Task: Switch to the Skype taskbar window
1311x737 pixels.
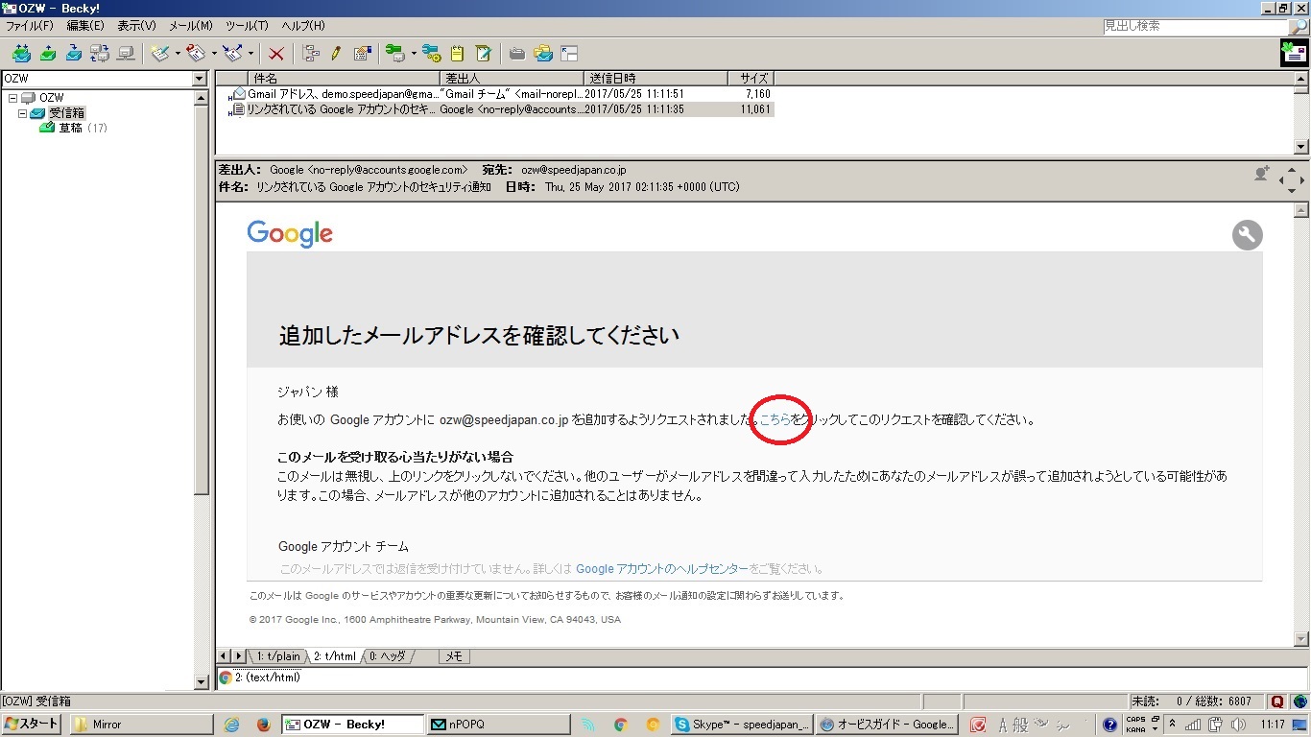Action: pos(742,725)
